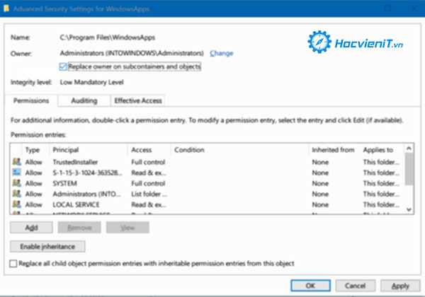425x297 pixels.
Task: Click the LOCAL SERVICE row user-group icon
Action: 16,204
